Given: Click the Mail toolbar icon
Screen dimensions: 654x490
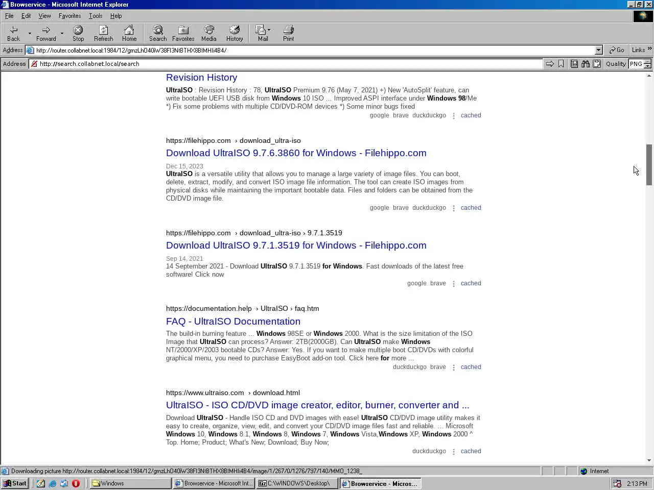Looking at the screenshot, I should [x=262, y=33].
